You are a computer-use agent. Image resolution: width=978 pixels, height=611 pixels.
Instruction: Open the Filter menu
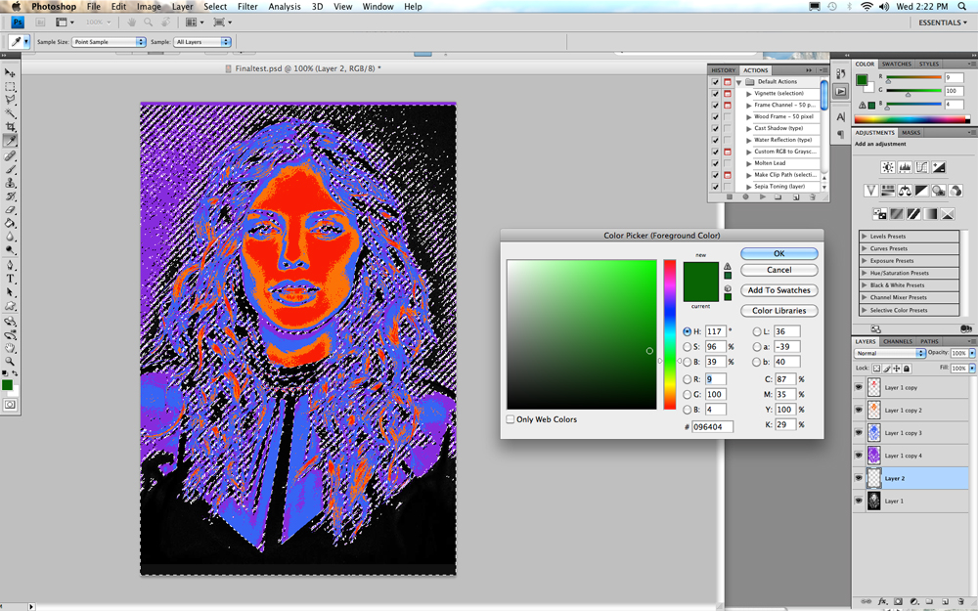click(247, 6)
